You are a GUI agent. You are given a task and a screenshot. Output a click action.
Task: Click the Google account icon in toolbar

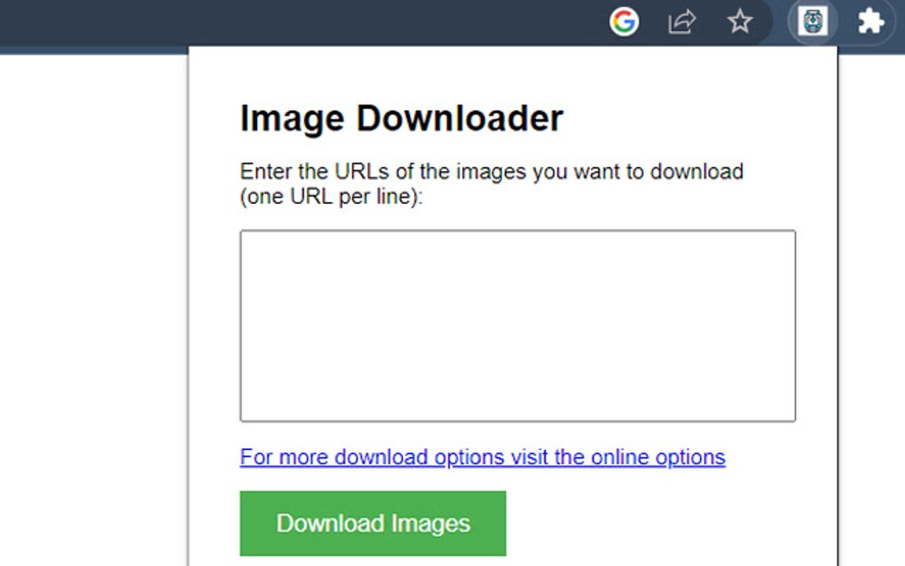coord(626,22)
